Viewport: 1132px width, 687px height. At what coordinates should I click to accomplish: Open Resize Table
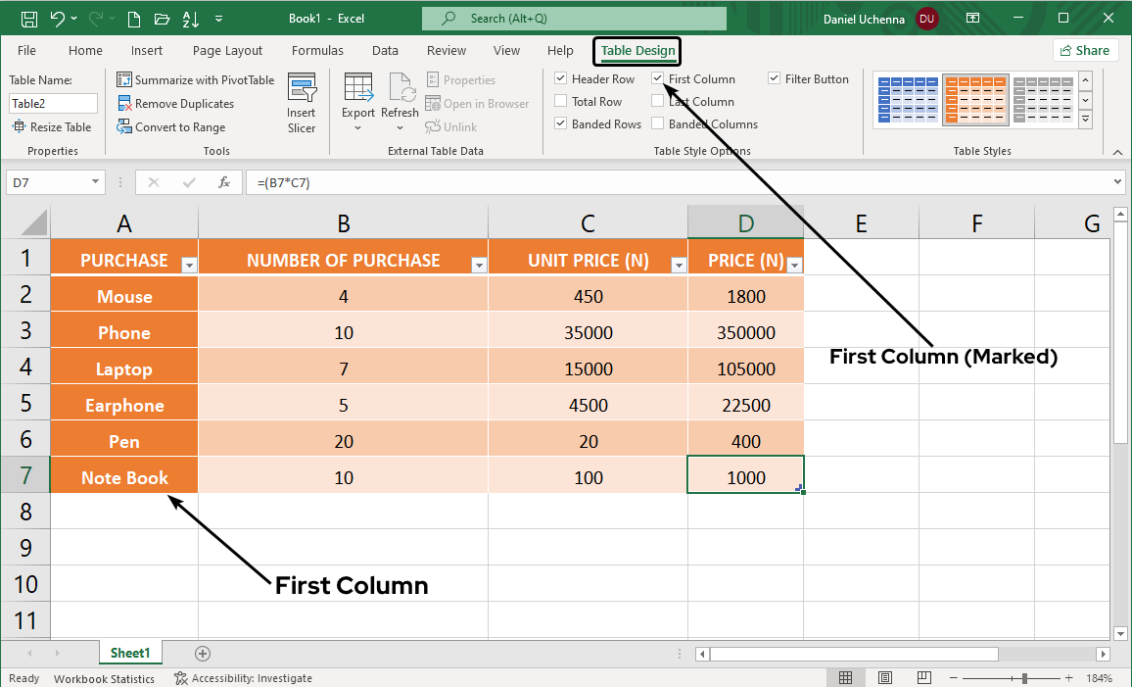coord(53,126)
